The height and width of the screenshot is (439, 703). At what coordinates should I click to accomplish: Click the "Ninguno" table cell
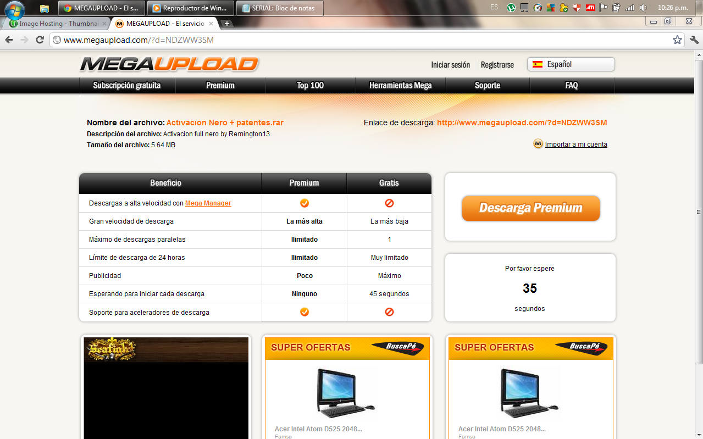coord(305,294)
